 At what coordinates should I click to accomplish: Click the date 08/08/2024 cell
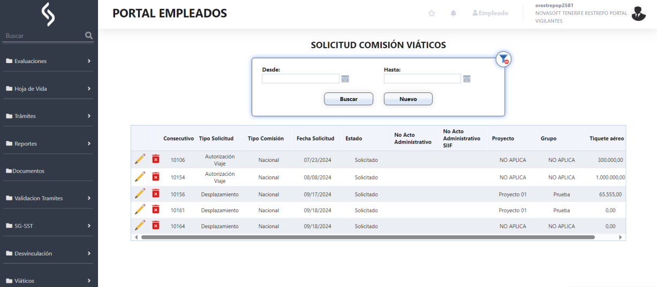[x=318, y=177]
